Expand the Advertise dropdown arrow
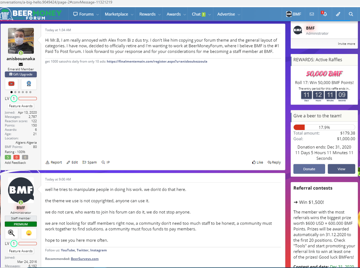The height and width of the screenshot is (268, 360). point(239,14)
